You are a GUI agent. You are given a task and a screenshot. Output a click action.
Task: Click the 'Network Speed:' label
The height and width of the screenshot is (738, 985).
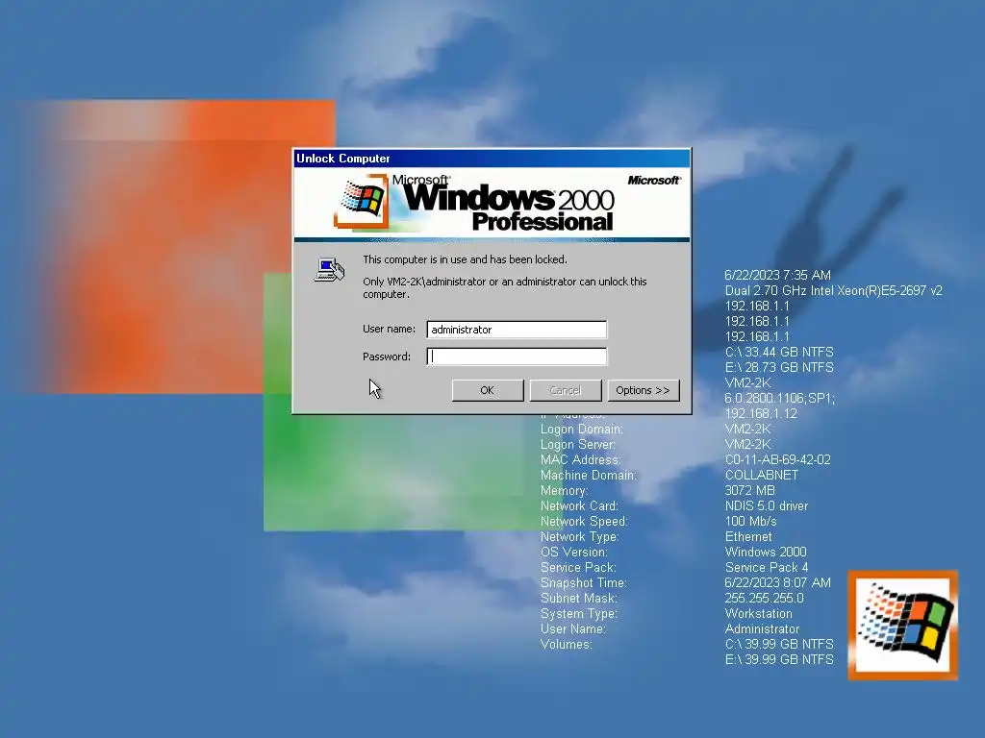(584, 522)
